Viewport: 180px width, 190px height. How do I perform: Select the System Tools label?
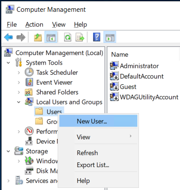click(44, 63)
